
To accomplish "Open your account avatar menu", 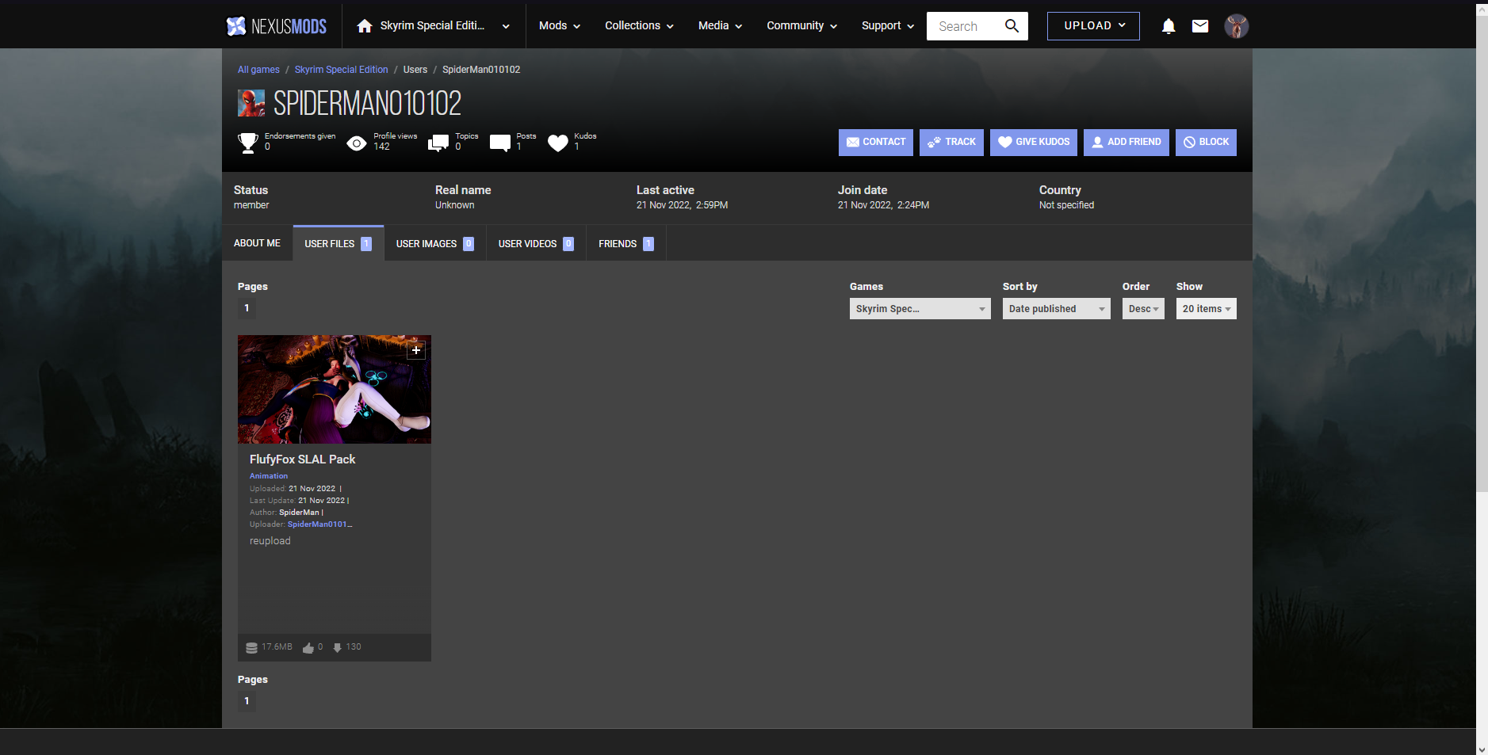I will click(x=1236, y=26).
